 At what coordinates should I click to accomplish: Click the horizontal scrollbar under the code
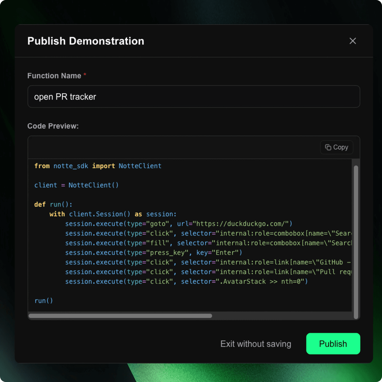click(x=120, y=316)
